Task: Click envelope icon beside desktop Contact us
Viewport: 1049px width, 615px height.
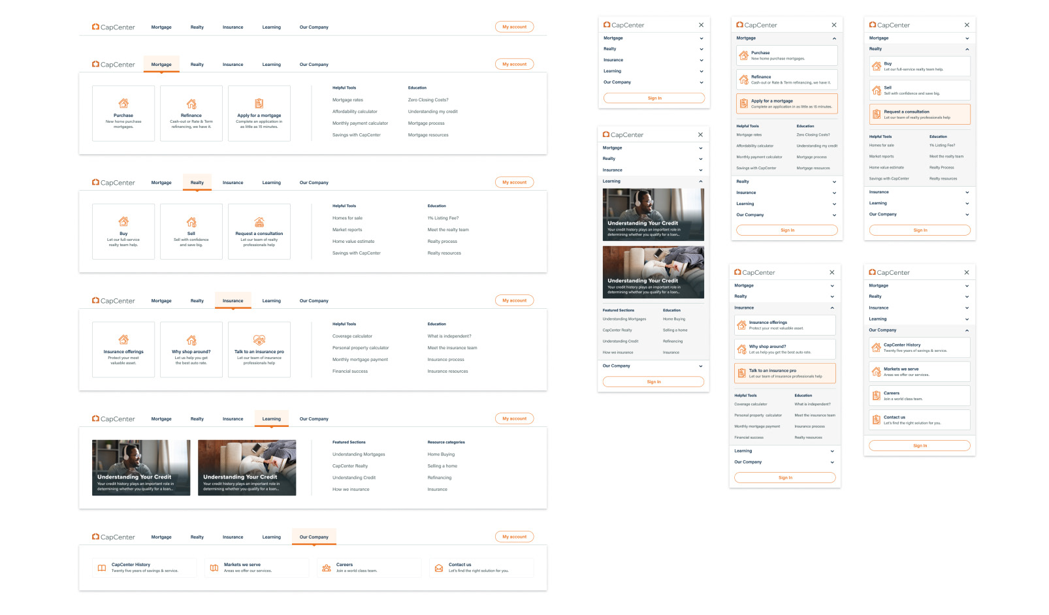Action: click(x=439, y=568)
